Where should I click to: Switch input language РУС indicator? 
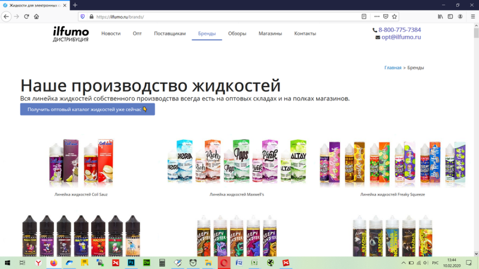(x=435, y=262)
